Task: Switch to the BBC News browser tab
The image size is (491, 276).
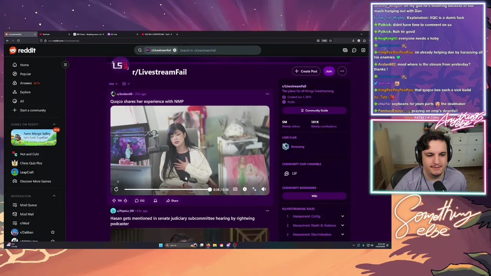Action: point(89,34)
